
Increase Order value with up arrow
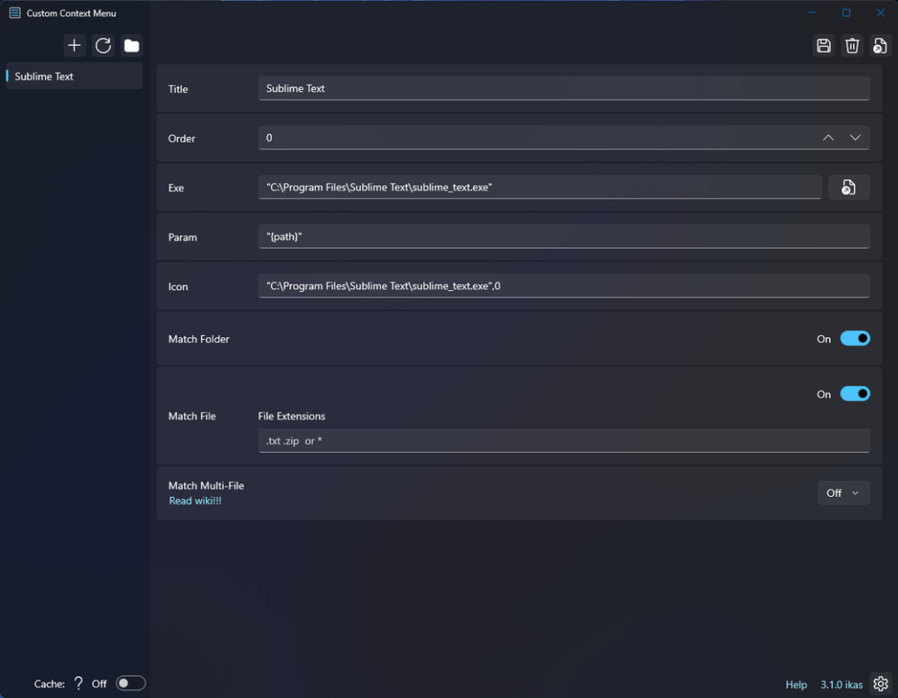click(x=828, y=138)
